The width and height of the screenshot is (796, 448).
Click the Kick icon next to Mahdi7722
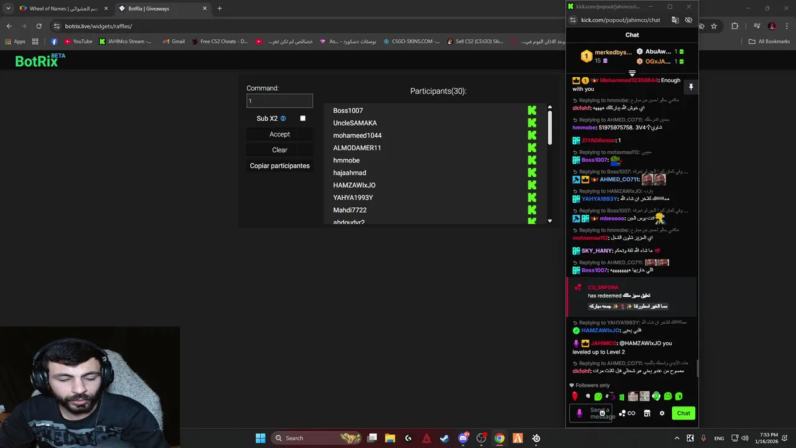532,210
